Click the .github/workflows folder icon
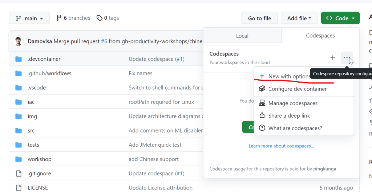 [x=19, y=73]
